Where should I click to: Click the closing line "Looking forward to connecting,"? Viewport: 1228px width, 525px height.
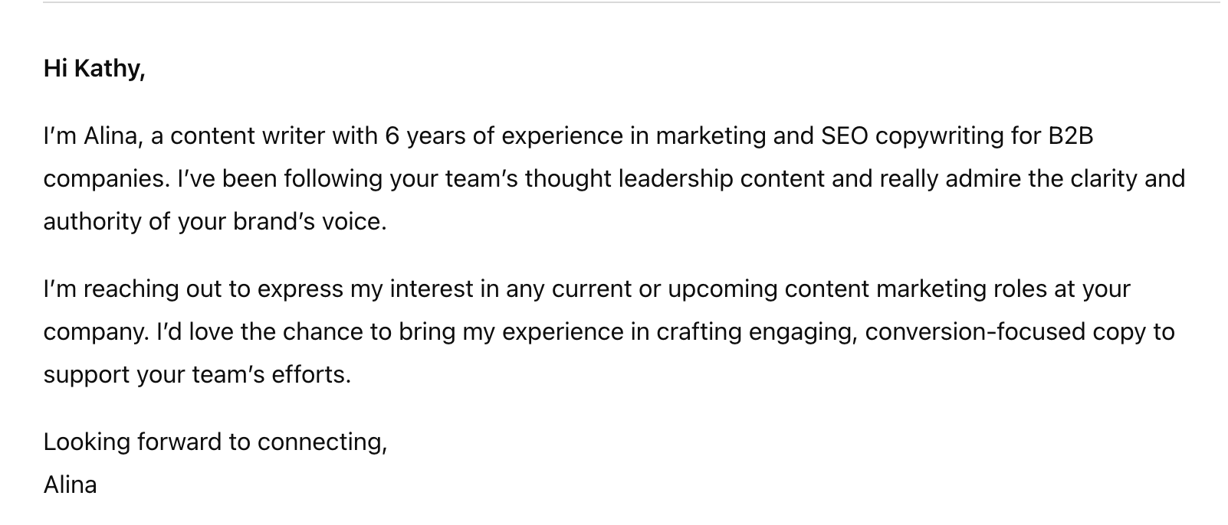[x=215, y=442]
